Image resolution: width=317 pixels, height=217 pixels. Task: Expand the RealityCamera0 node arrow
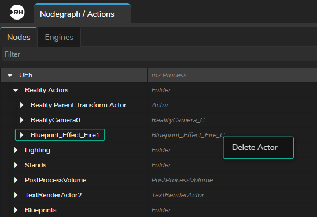(21, 120)
